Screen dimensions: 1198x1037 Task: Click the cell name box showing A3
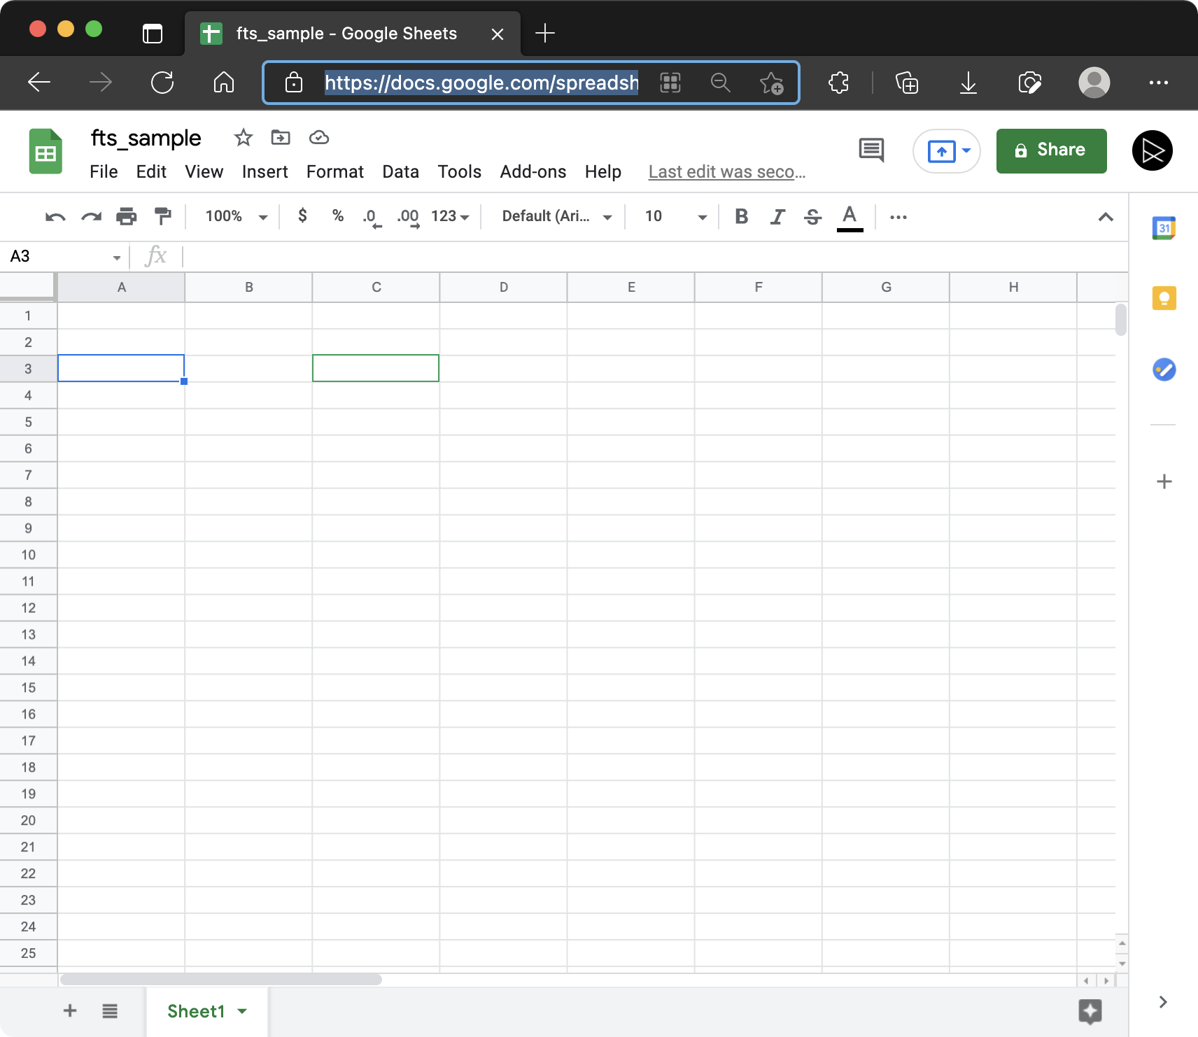pyautogui.click(x=56, y=256)
